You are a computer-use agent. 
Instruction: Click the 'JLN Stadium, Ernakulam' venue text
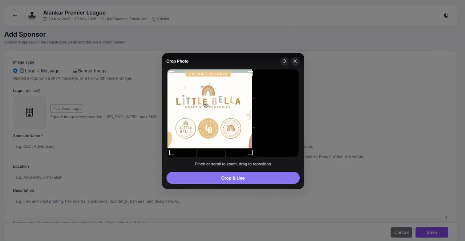pos(126,19)
